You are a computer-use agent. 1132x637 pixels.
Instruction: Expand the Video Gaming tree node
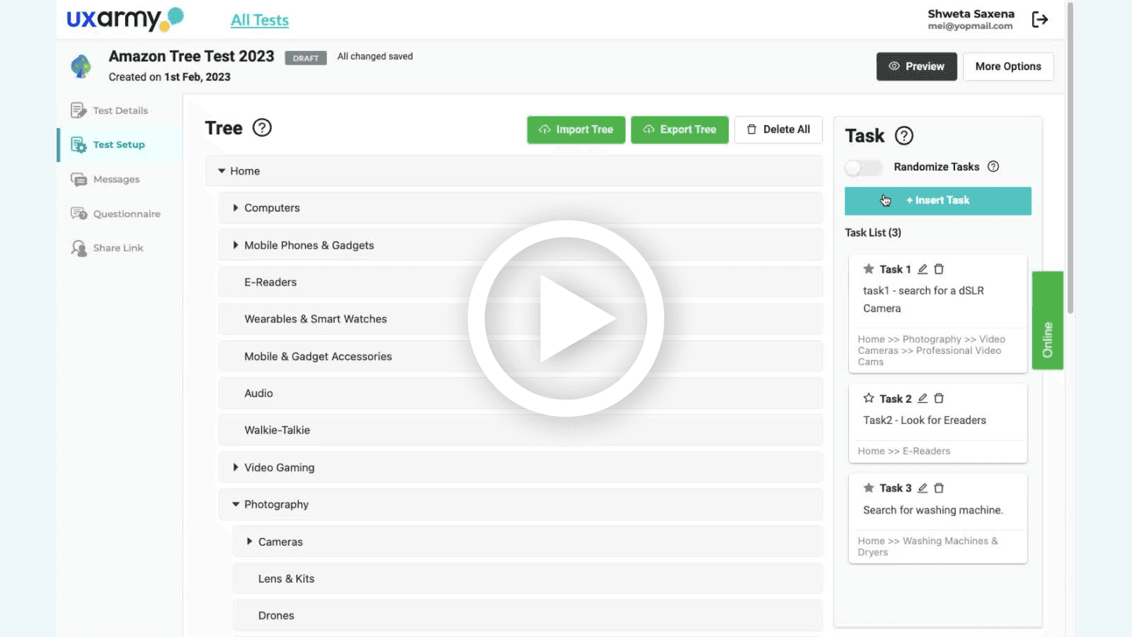[x=235, y=467]
